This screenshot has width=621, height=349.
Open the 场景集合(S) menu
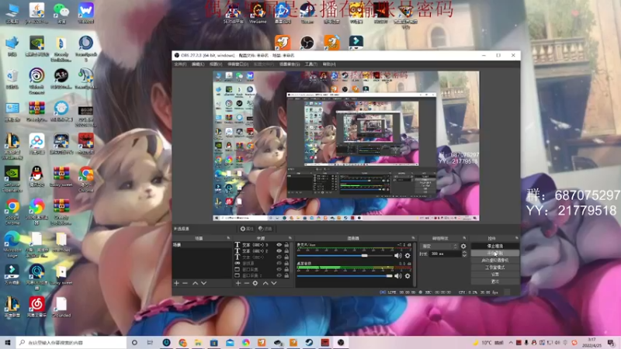[x=290, y=64]
